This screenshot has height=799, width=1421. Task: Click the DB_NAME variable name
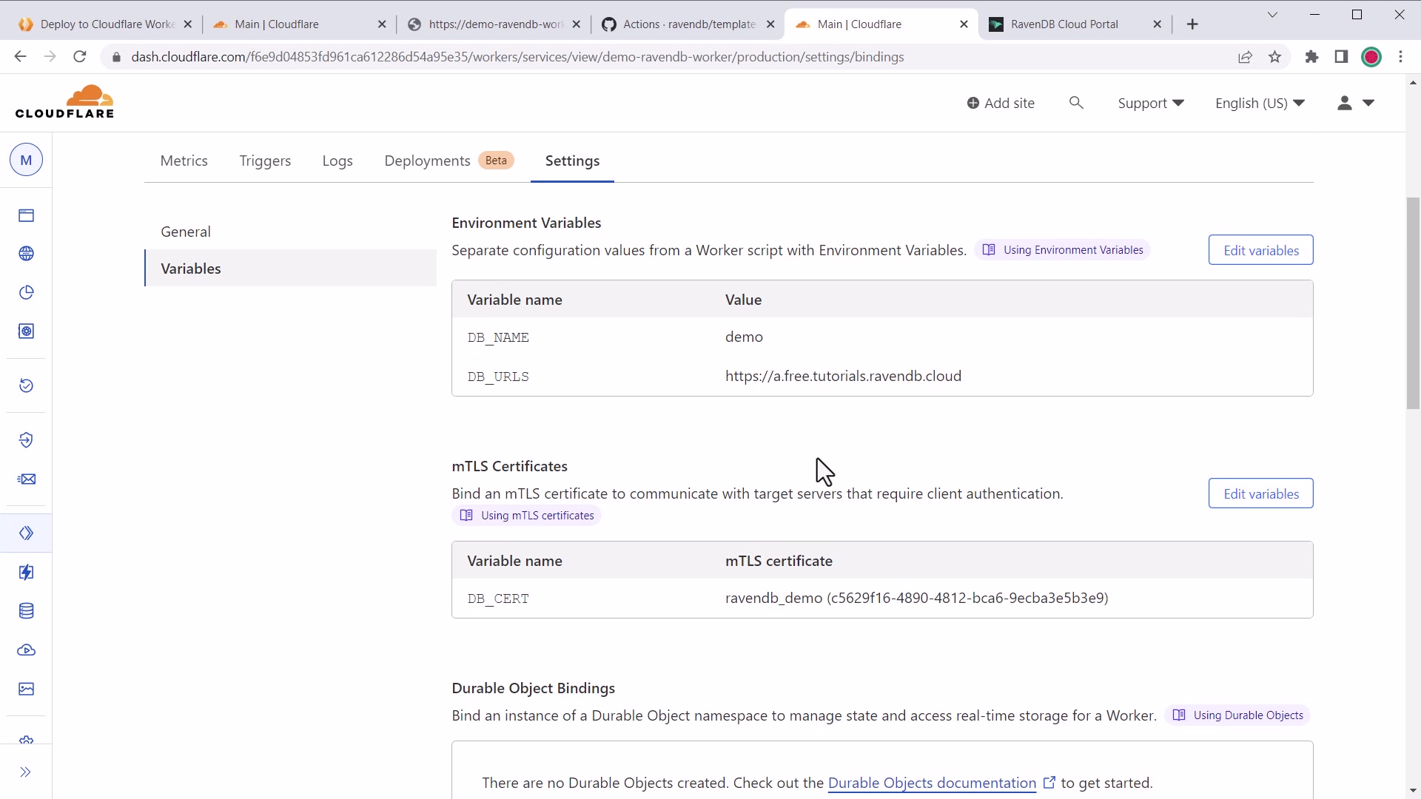coord(498,337)
